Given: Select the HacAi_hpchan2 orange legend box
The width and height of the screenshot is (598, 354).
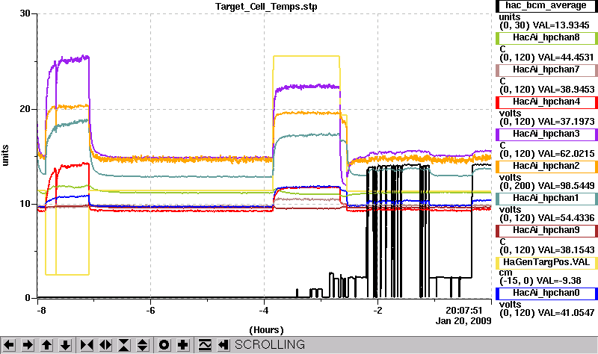Looking at the screenshot, I should (x=546, y=166).
